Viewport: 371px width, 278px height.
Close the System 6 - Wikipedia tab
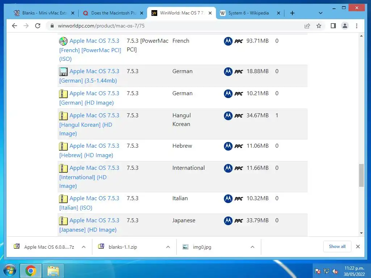pos(279,13)
